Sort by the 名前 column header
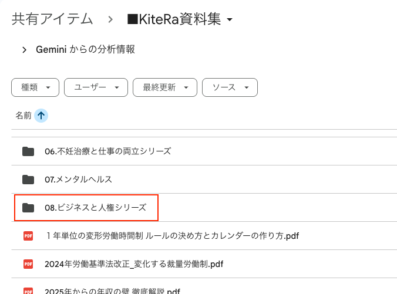 [x=23, y=116]
